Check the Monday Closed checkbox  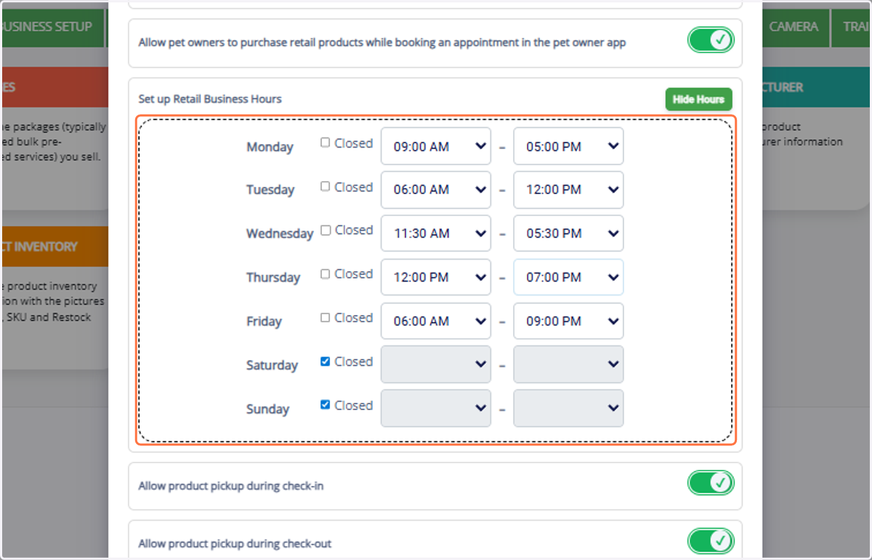tap(326, 143)
